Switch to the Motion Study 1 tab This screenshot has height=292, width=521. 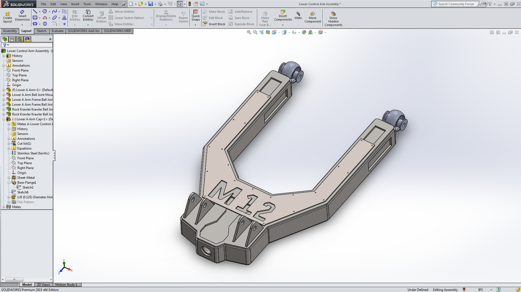tap(66, 285)
